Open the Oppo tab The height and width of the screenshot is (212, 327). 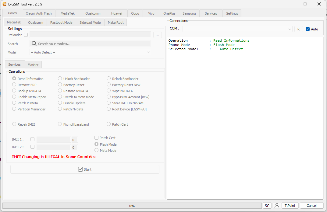(135, 13)
